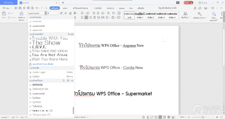This screenshot has width=225, height=119.
Task: Switch to the Insert ribbon tab
Action: click(65, 8)
